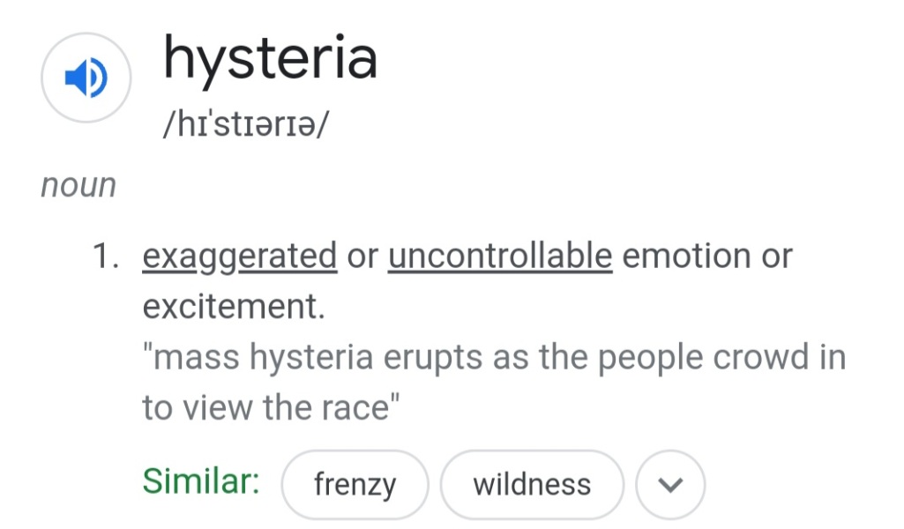Image resolution: width=904 pixels, height=529 pixels.
Task: Click the headword "hysteria"
Action: (x=271, y=59)
